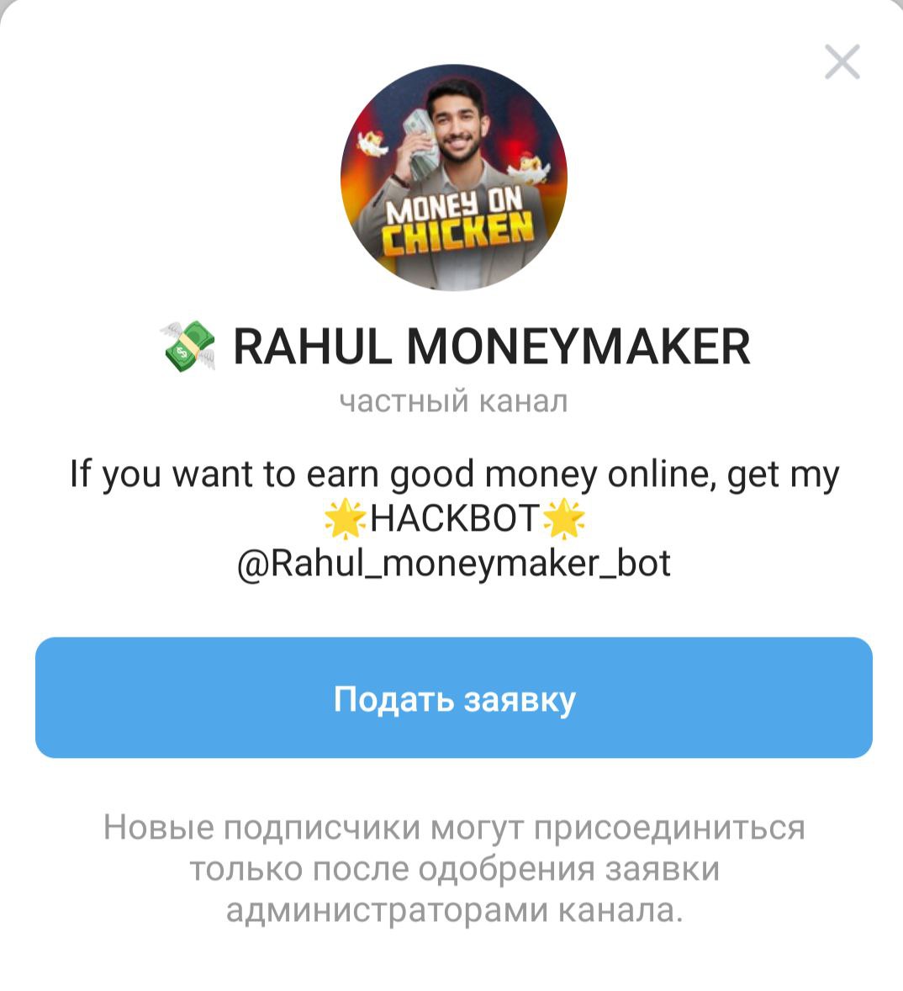Click the star emoji right of HACKBOT
Screen dimensions: 903x991
(564, 519)
